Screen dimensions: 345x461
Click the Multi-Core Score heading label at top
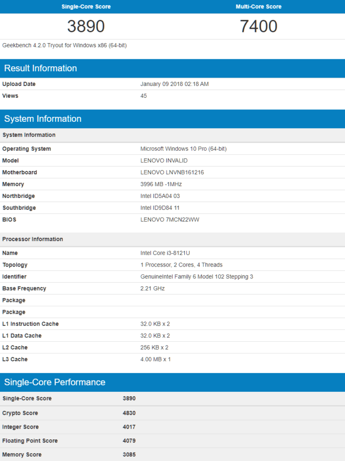tap(259, 6)
